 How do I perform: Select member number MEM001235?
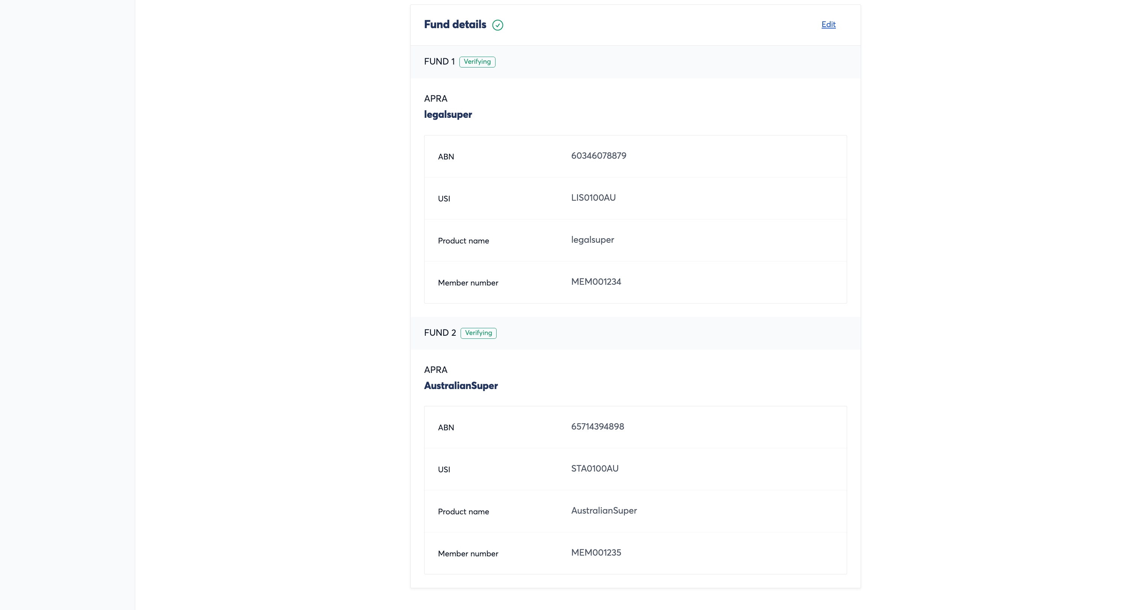click(x=596, y=553)
